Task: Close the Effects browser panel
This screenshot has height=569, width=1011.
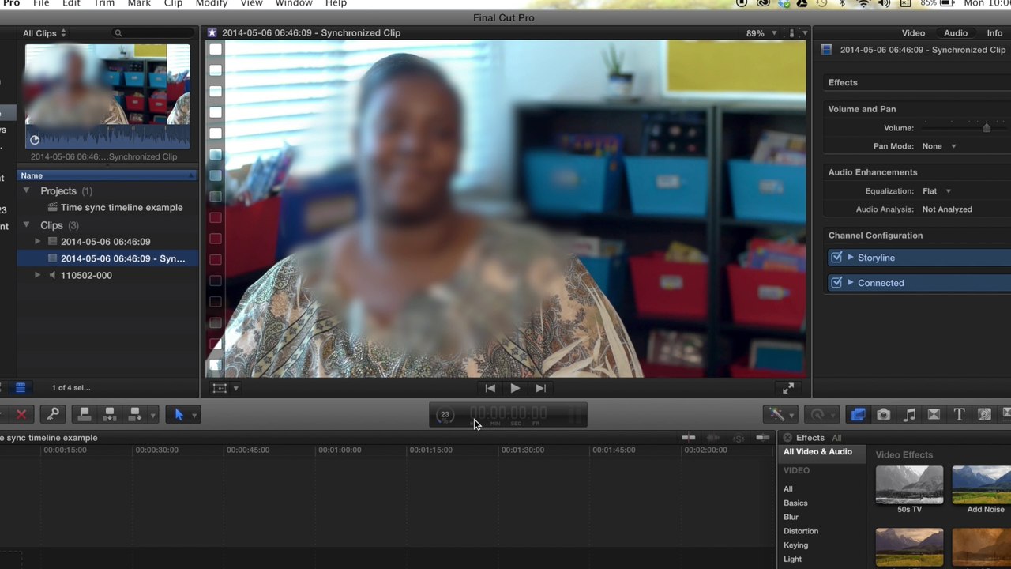Action: (x=787, y=438)
